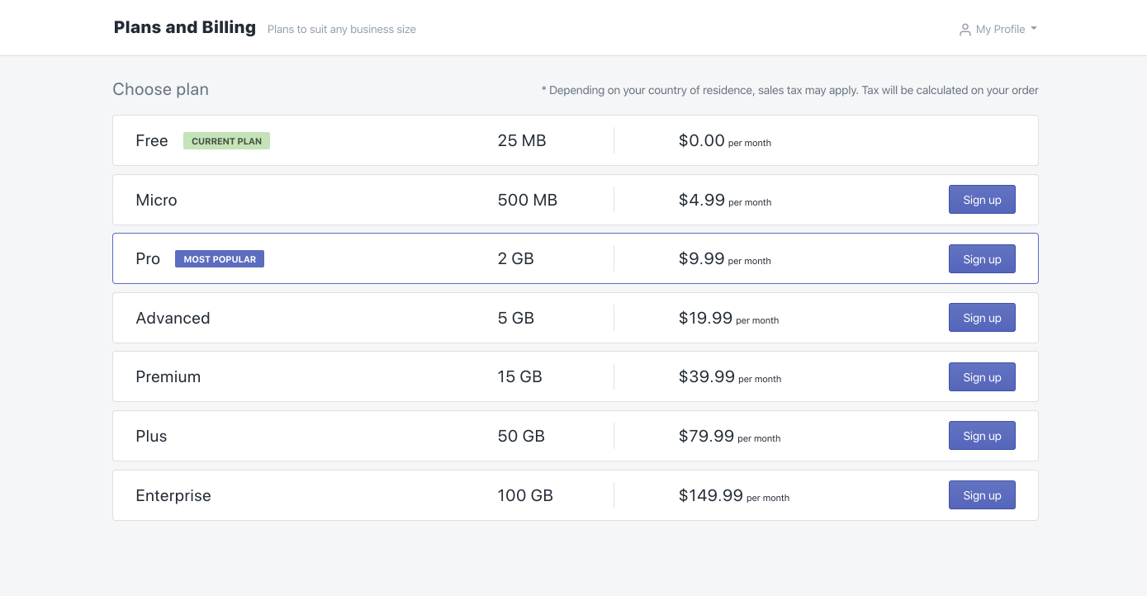Screen dimensions: 1147x596
Task: Select the Free plan row
Action: coord(372,141)
